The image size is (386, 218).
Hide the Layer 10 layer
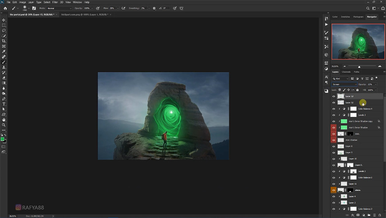[x=334, y=159]
